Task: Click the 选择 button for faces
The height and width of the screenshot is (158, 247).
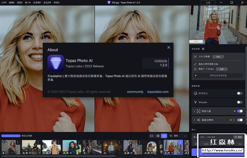Action: coord(222,69)
